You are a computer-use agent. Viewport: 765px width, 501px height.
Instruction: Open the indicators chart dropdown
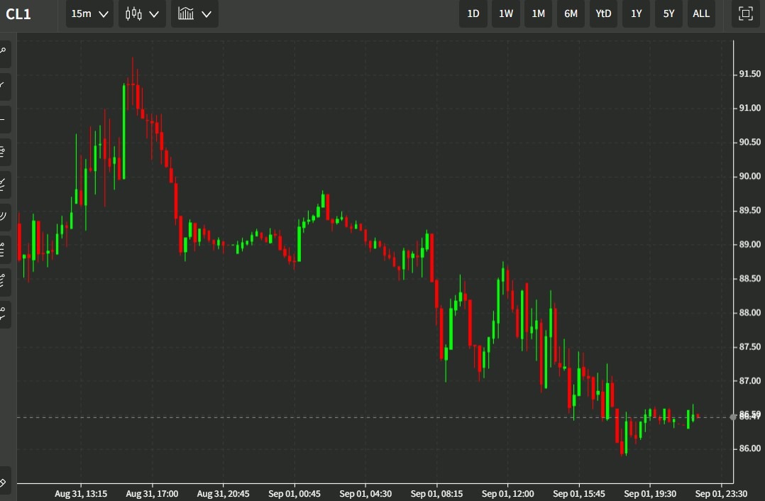(194, 13)
